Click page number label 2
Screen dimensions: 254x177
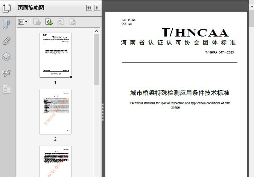click(55, 139)
